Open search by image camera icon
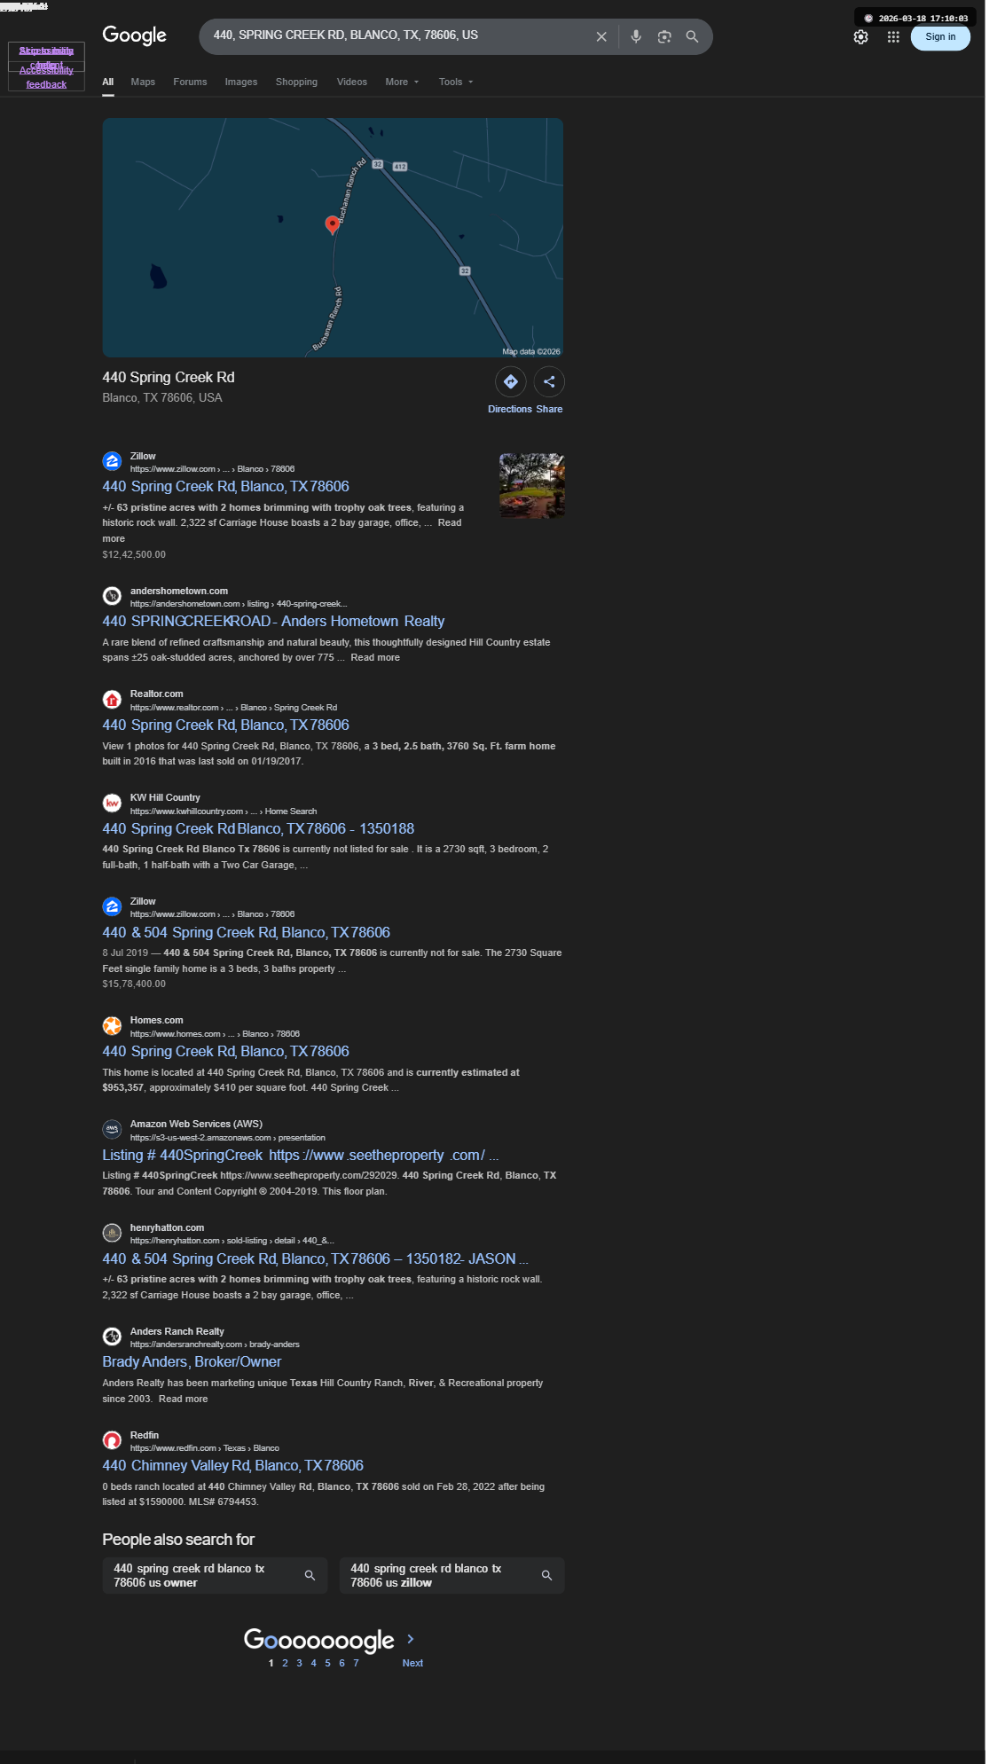The width and height of the screenshot is (997, 1764). pos(664,36)
